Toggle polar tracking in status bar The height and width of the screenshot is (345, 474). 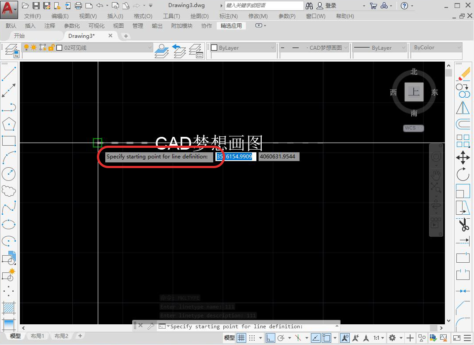[281, 338]
